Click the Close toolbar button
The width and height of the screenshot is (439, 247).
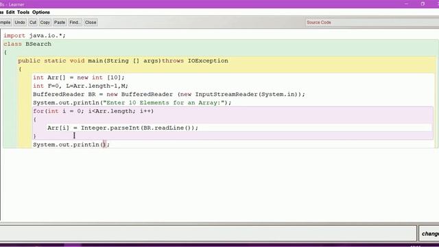click(91, 23)
